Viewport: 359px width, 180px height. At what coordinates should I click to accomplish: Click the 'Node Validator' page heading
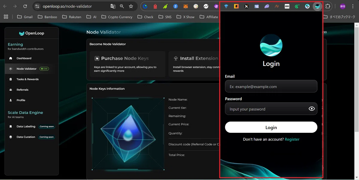(x=104, y=32)
